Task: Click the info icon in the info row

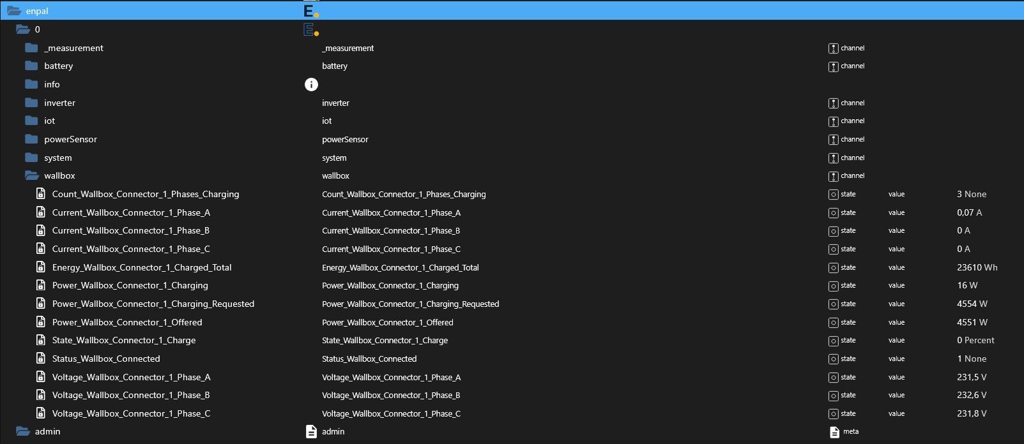Action: pyautogui.click(x=311, y=84)
